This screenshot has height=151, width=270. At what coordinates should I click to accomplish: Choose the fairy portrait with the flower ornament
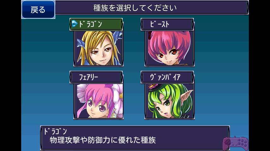click(99, 101)
